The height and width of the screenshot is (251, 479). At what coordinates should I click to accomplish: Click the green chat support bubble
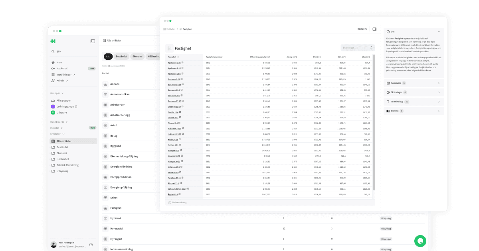tap(420, 241)
